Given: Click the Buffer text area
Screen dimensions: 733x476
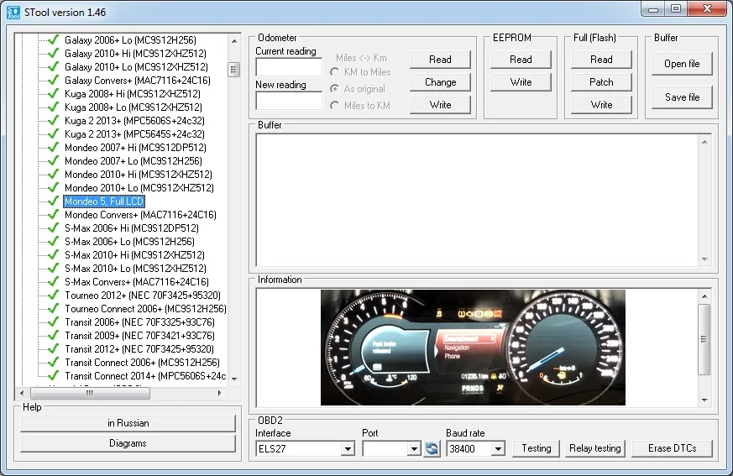Looking at the screenshot, I should 478,200.
